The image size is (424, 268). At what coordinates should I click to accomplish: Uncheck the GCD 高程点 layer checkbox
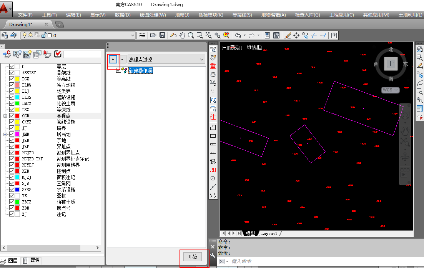point(12,116)
